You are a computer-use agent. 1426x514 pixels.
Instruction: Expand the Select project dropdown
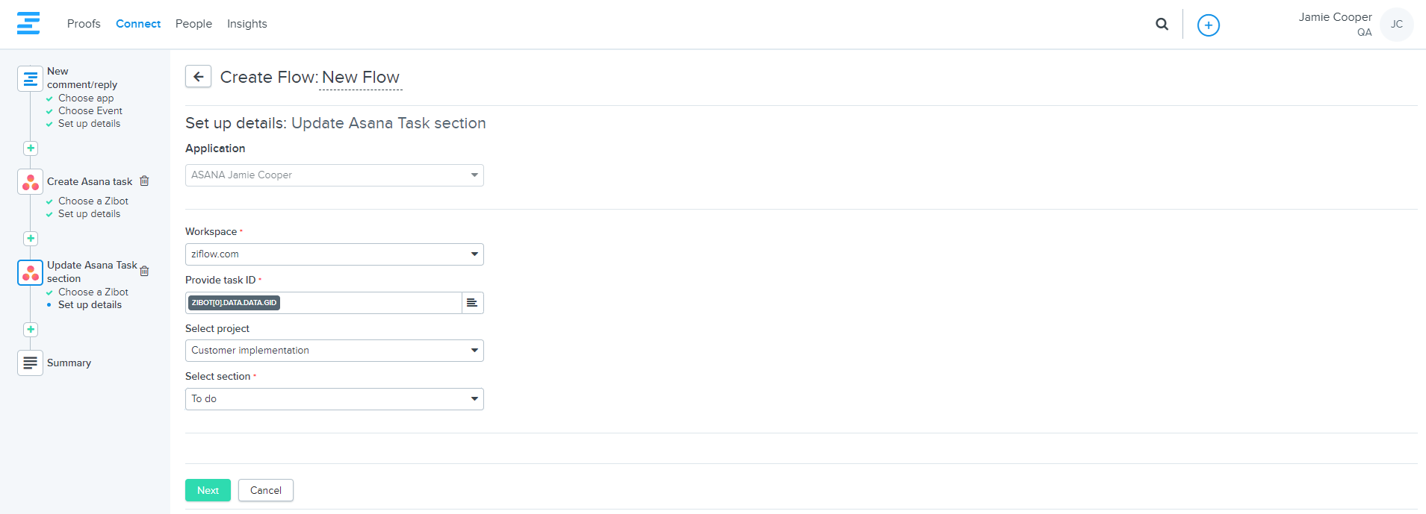pyautogui.click(x=334, y=351)
